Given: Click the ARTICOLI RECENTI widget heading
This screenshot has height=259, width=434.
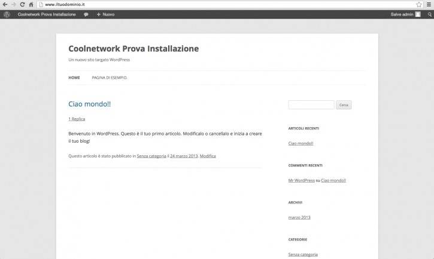Looking at the screenshot, I should click(304, 128).
